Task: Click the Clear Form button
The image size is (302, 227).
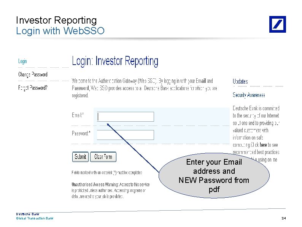Action: 103,157
